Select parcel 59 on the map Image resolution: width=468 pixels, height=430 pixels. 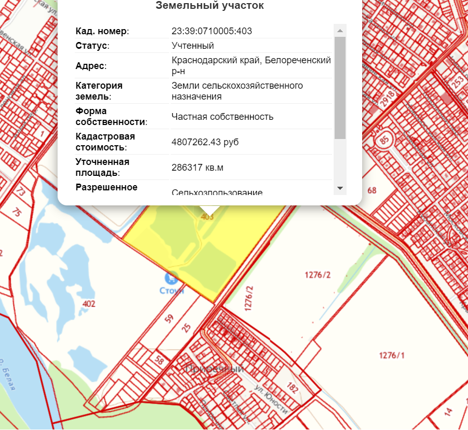click(x=169, y=318)
